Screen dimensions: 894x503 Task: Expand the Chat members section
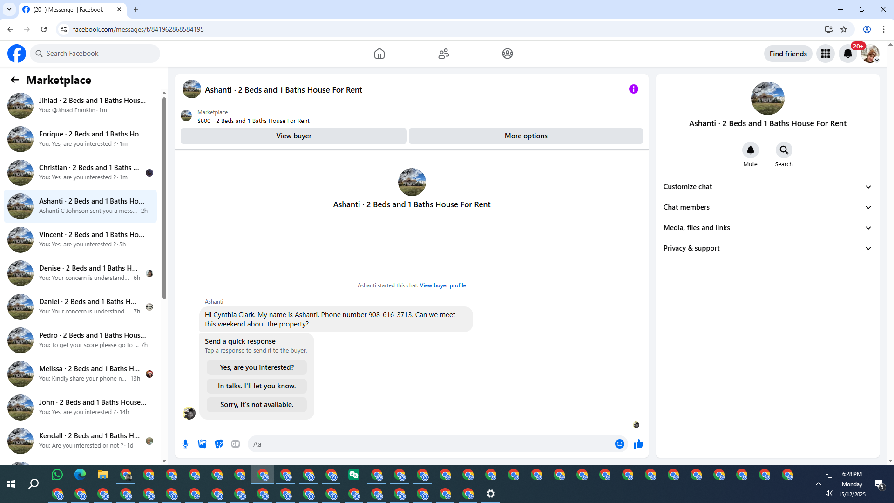click(x=767, y=207)
